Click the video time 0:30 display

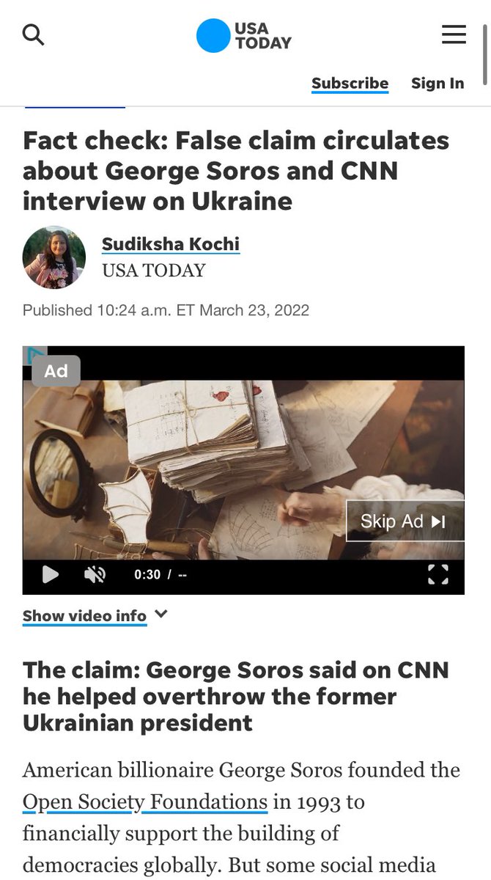(147, 575)
